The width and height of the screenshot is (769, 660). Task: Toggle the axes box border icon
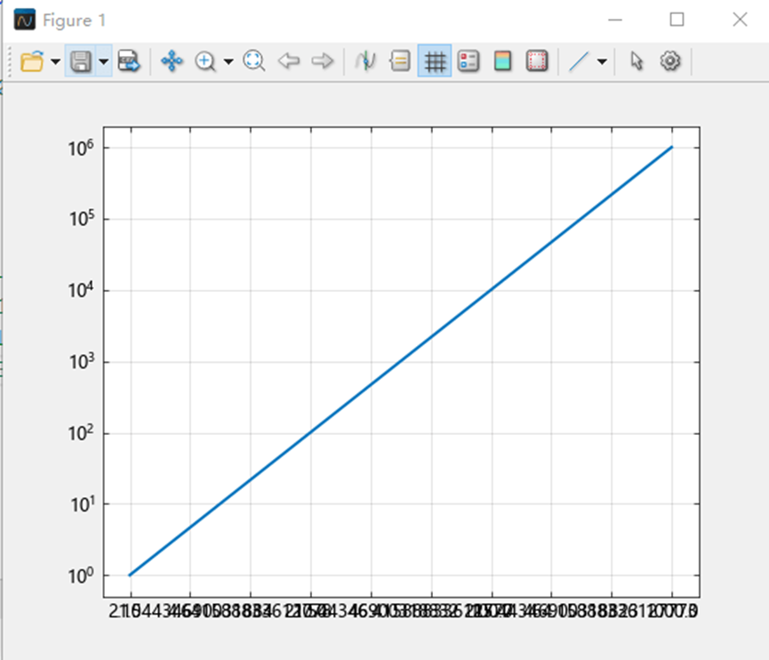point(537,61)
